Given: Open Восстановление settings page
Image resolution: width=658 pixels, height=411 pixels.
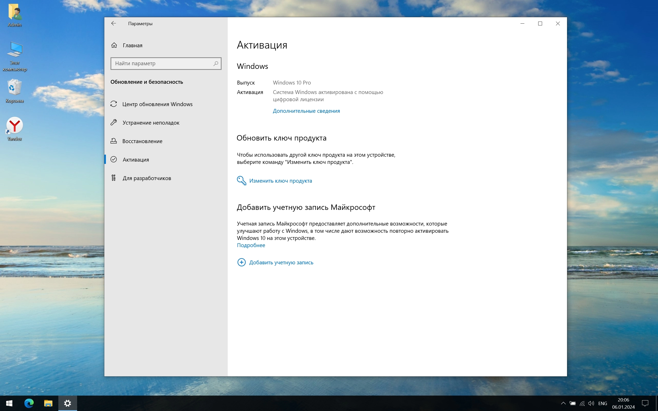Looking at the screenshot, I should 142,141.
